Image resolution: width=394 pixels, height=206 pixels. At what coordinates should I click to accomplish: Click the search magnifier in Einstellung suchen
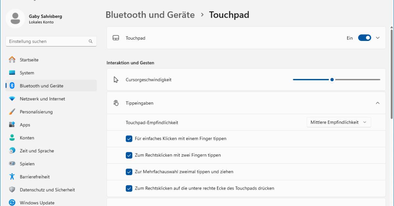click(90, 41)
